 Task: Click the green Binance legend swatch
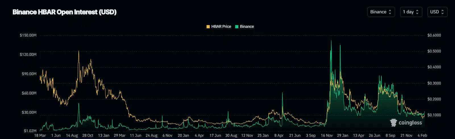[237, 27]
